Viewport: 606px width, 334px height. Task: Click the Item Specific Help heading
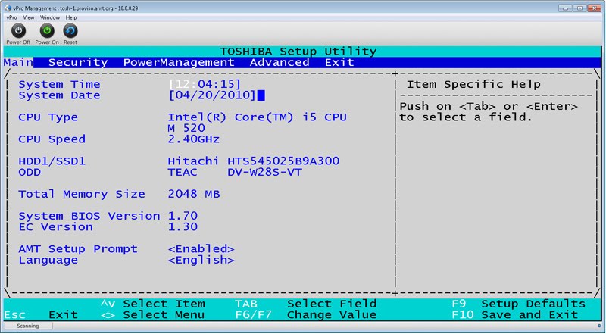coord(473,84)
